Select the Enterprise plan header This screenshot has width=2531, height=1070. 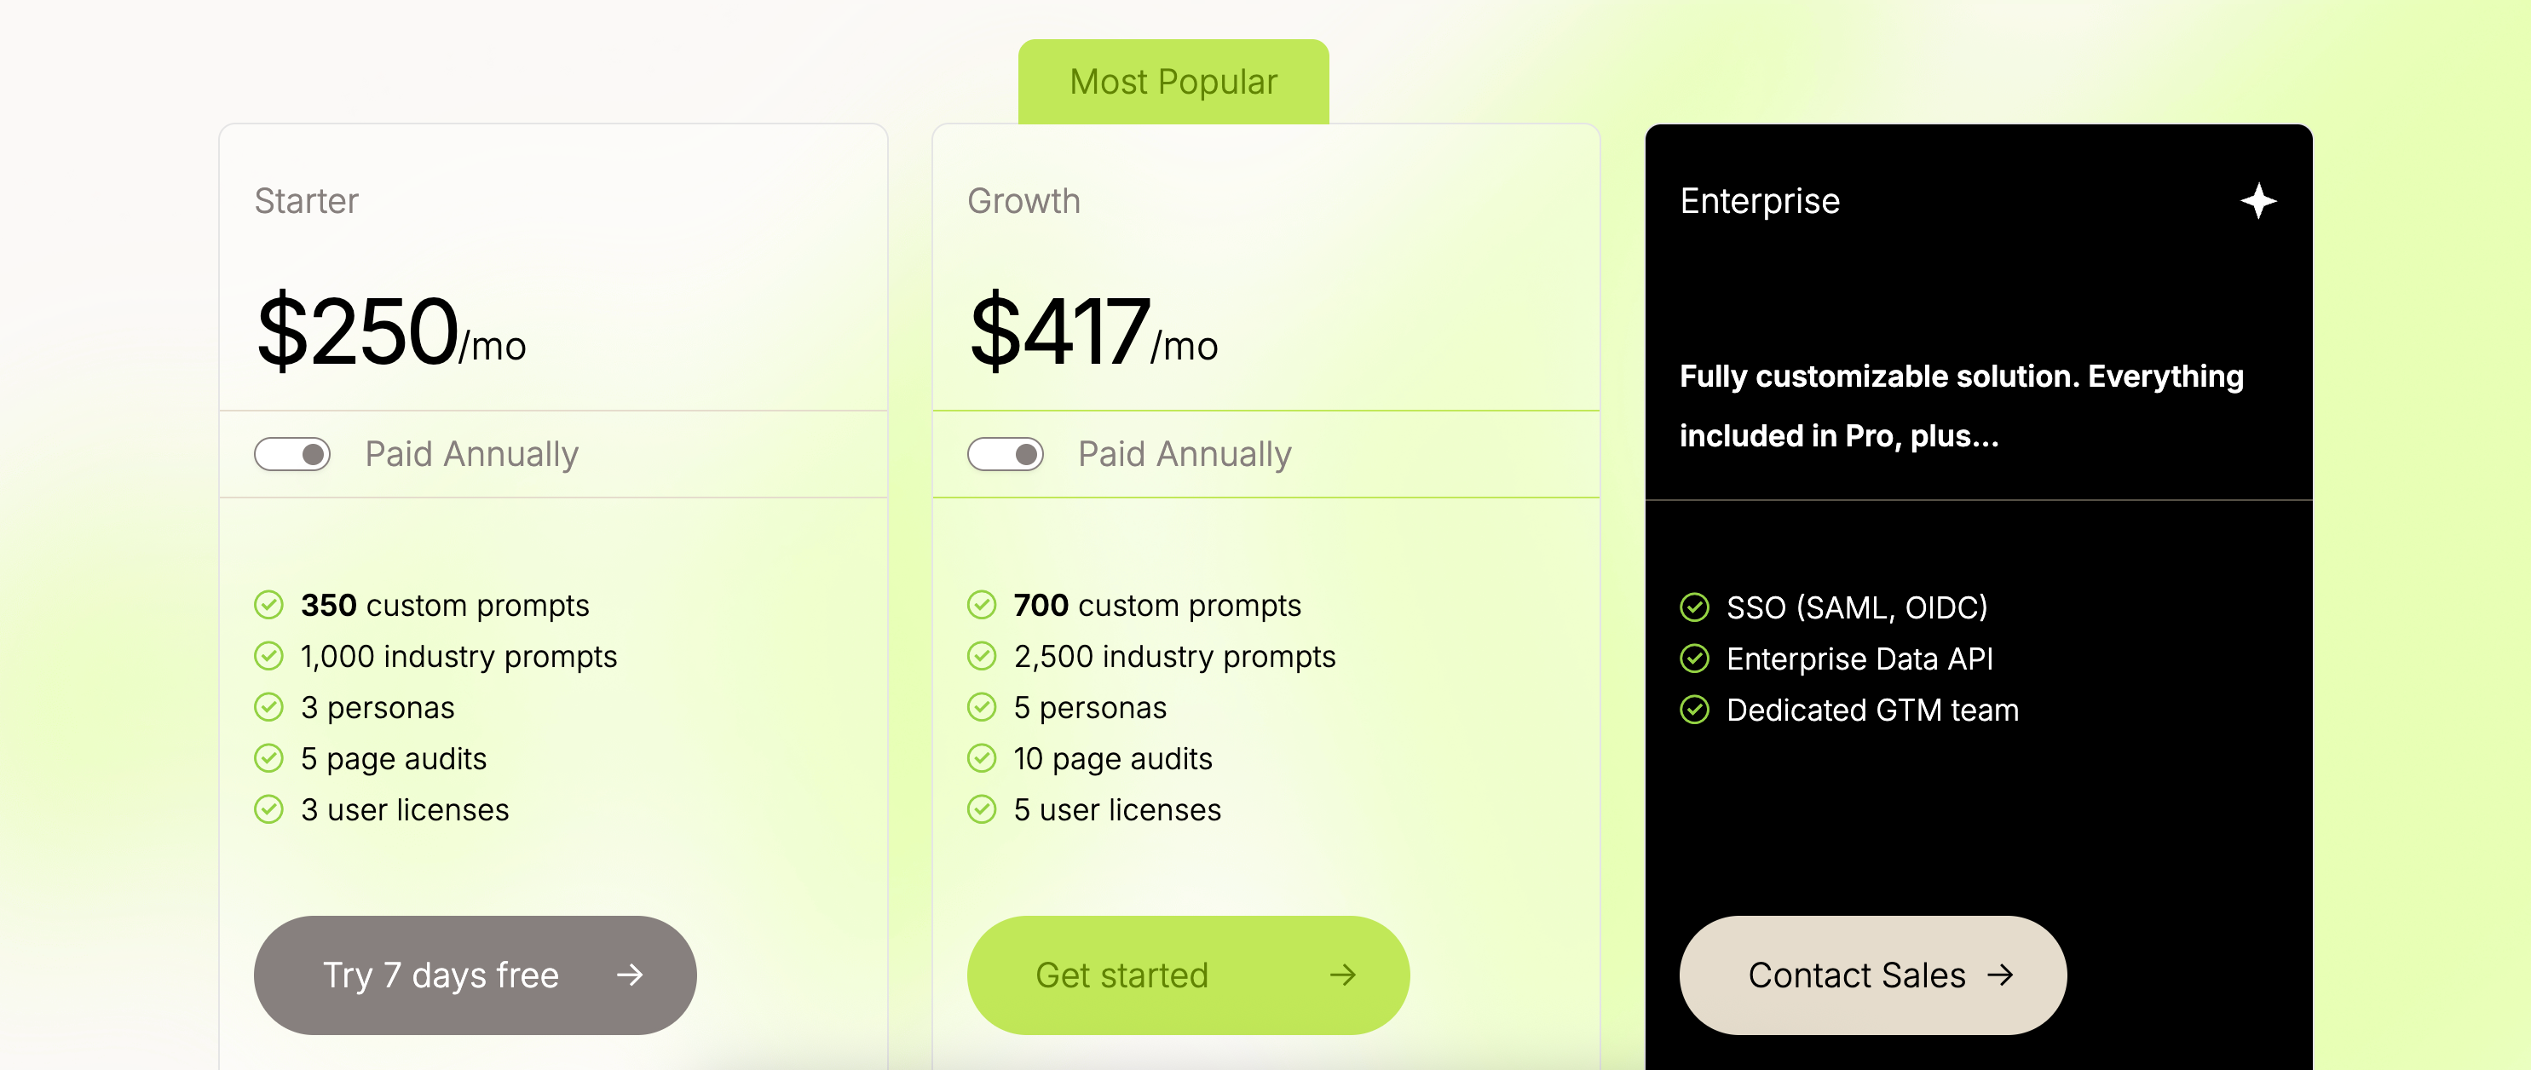click(x=1759, y=200)
